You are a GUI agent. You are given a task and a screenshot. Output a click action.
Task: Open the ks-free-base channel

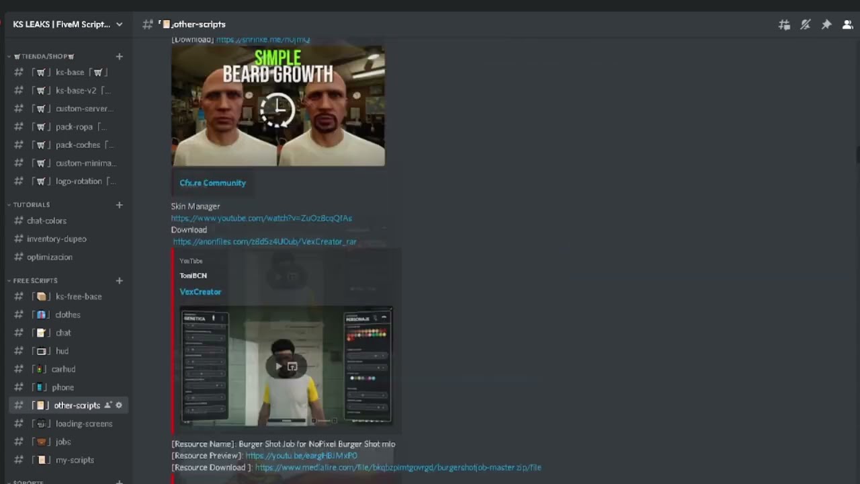[67, 296]
